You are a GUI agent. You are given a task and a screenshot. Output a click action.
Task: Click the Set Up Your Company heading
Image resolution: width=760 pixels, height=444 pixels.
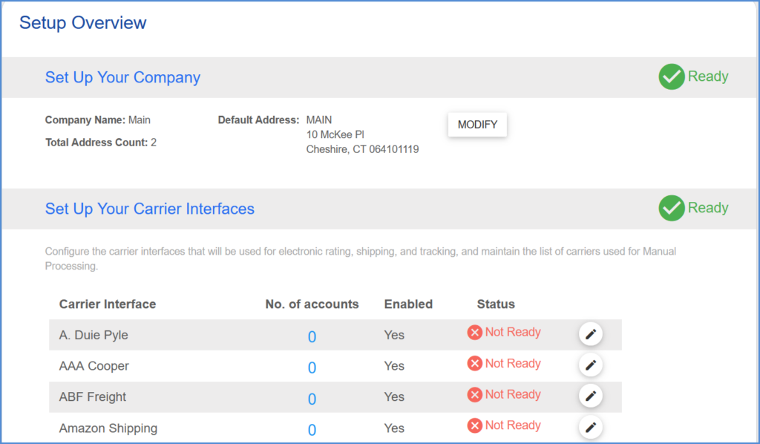pos(122,77)
